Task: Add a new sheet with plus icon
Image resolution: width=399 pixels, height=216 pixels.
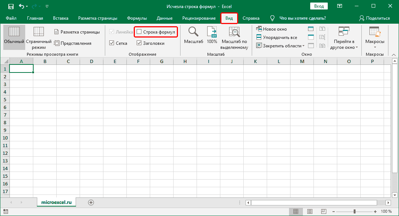Action: pyautogui.click(x=91, y=202)
